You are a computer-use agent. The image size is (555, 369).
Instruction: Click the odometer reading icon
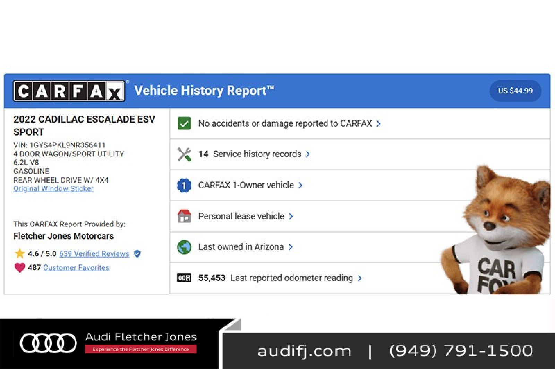point(184,278)
